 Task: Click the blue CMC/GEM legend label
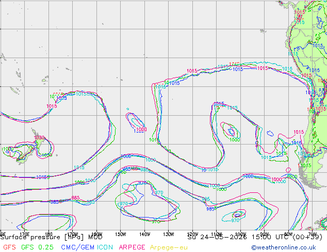pos(77,247)
